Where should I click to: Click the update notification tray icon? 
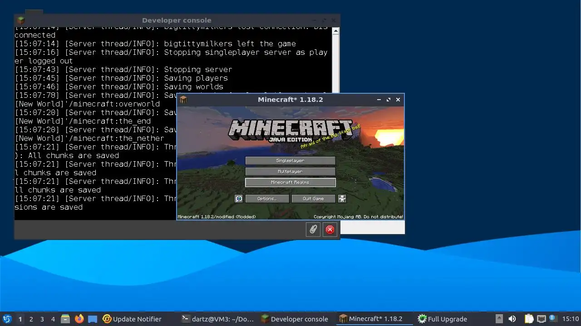pos(552,318)
